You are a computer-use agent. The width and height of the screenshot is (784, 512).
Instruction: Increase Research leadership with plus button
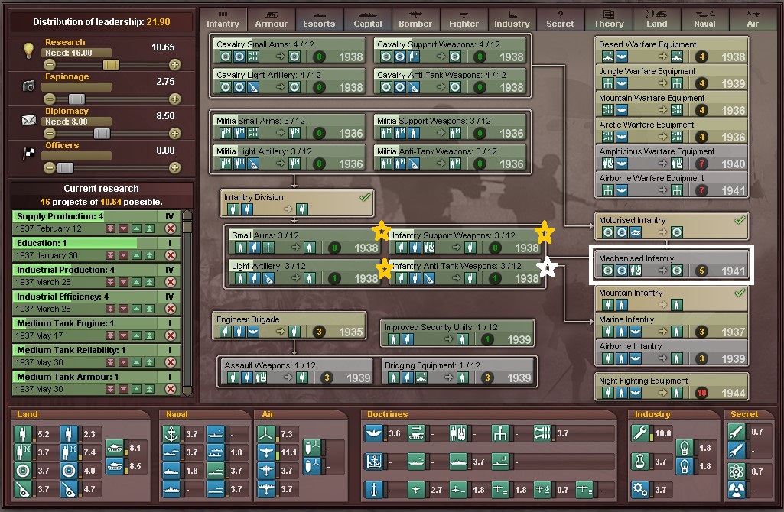pyautogui.click(x=174, y=64)
